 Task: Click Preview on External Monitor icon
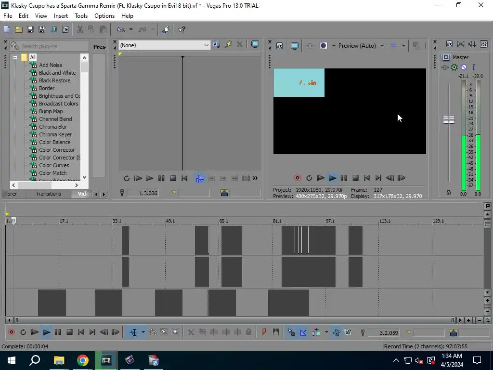(x=295, y=46)
